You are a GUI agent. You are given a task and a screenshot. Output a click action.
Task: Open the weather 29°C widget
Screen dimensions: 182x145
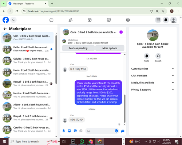(135, 141)
